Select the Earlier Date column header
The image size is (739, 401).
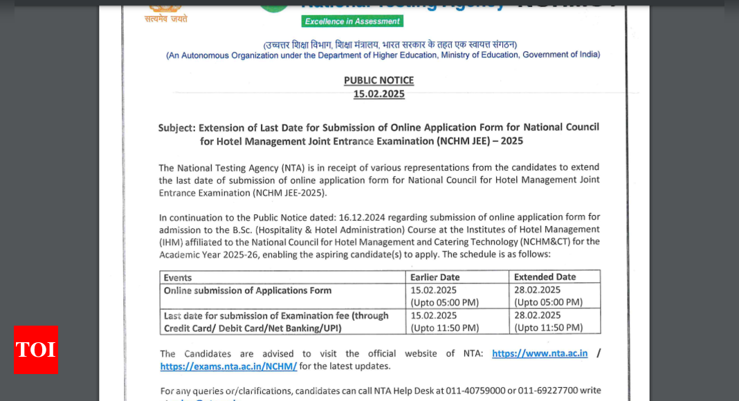click(435, 277)
